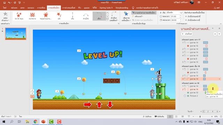This screenshot has width=223, height=125.
Task: Click the red down arrow shape on slide
Action: 110,105
